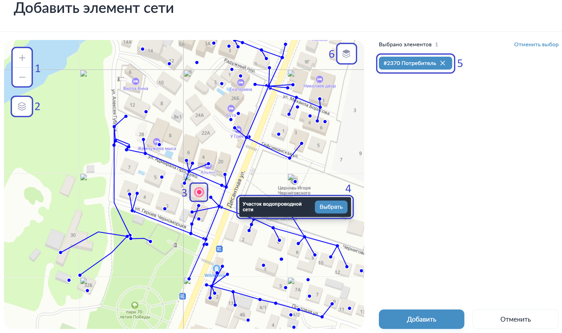Click the Добавить button
The width and height of the screenshot is (562, 333).
pyautogui.click(x=421, y=319)
